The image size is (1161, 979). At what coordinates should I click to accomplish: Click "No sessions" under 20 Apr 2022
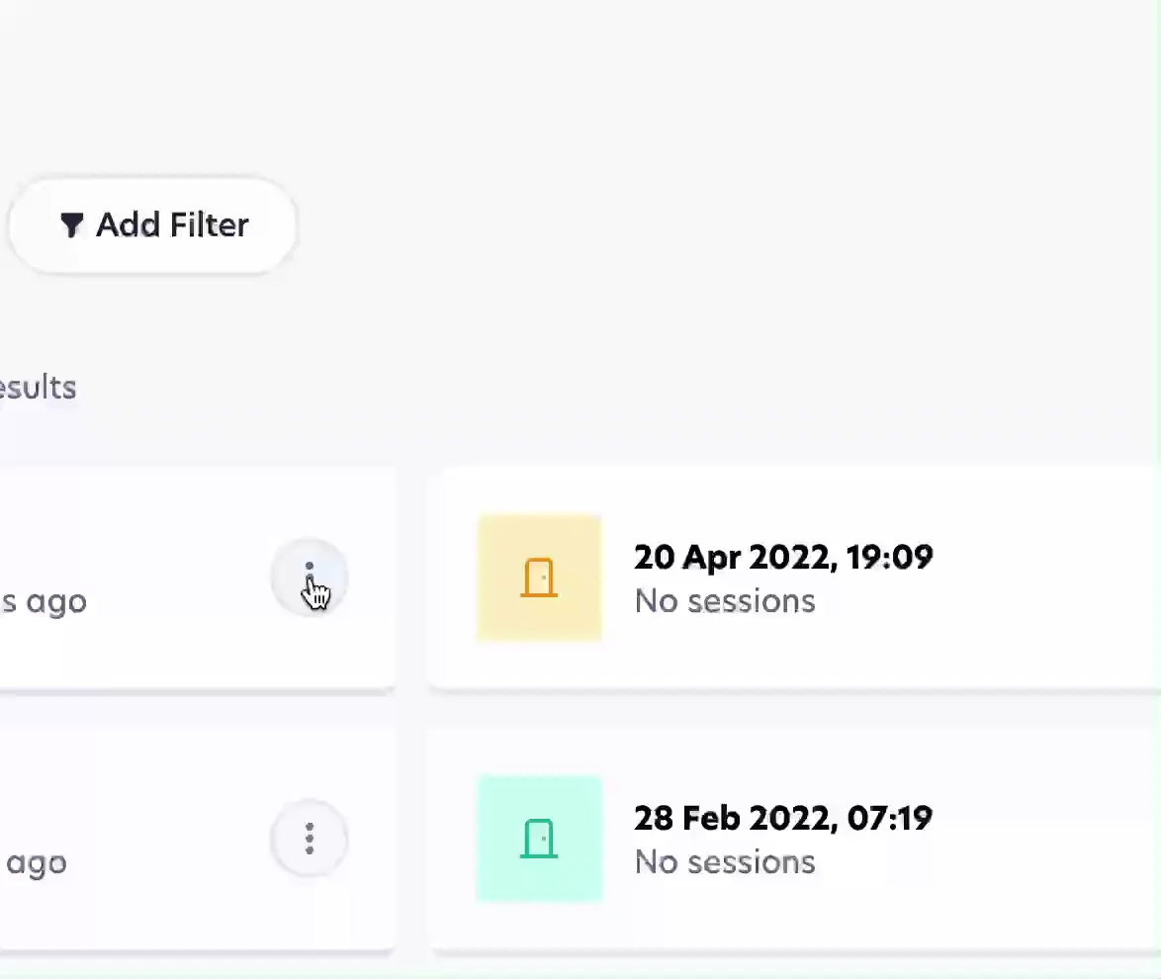(x=725, y=601)
